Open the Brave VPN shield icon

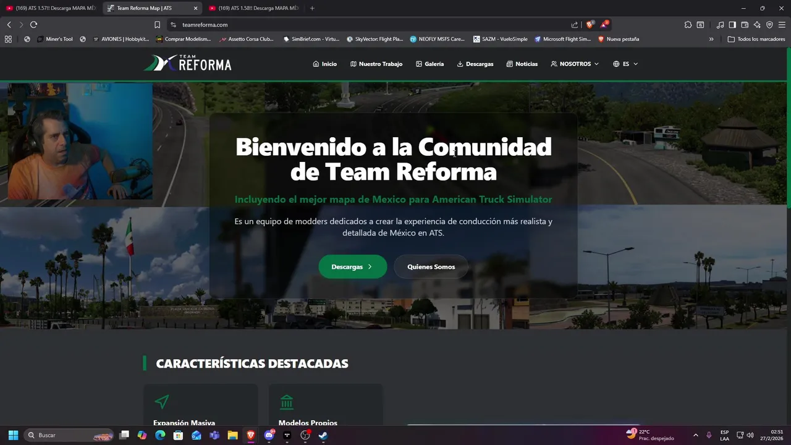[769, 25]
